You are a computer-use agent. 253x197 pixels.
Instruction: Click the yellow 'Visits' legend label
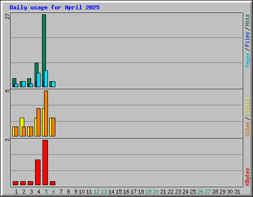[x=248, y=107]
